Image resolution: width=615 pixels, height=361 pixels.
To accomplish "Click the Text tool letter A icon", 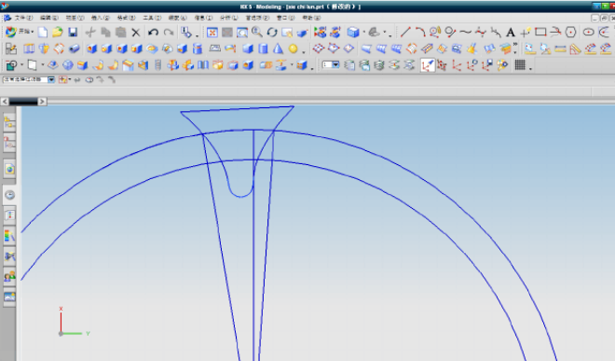I will (511, 33).
